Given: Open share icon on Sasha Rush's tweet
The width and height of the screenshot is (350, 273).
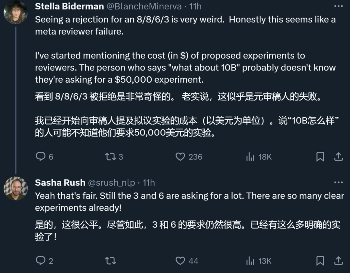Looking at the screenshot, I should pyautogui.click(x=339, y=261).
